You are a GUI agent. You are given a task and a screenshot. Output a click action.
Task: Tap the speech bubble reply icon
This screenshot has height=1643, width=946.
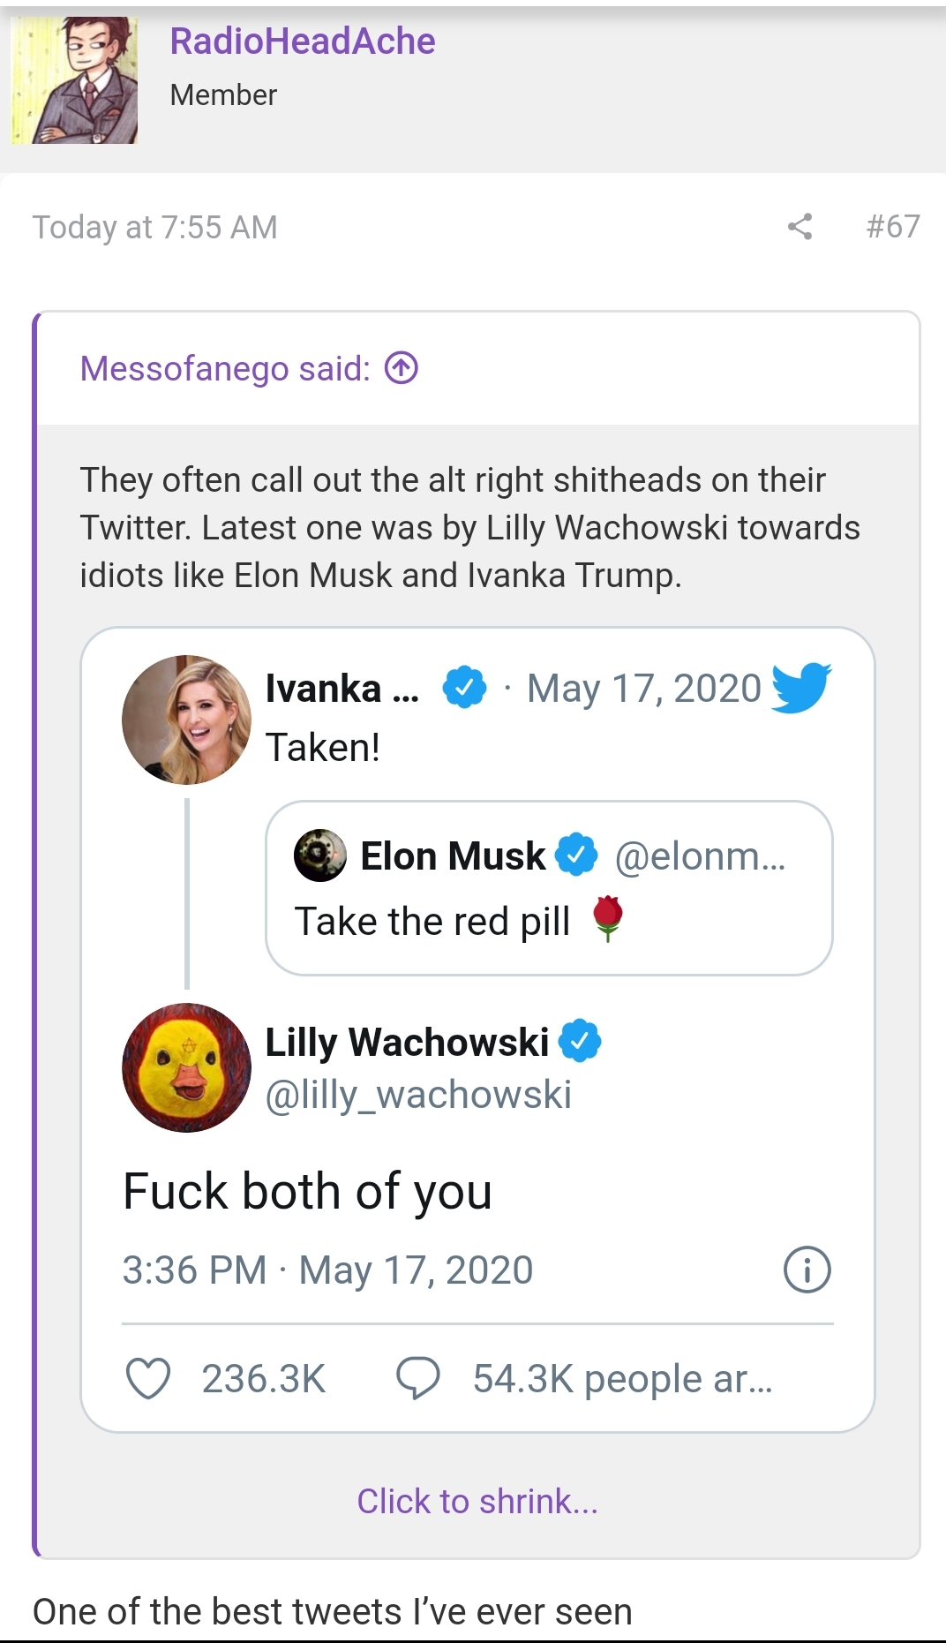click(x=418, y=1378)
